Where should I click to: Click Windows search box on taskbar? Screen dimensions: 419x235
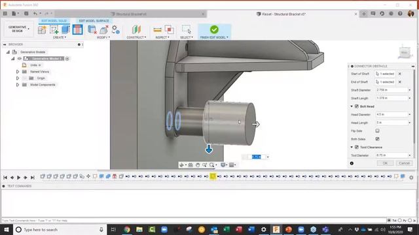(60, 229)
